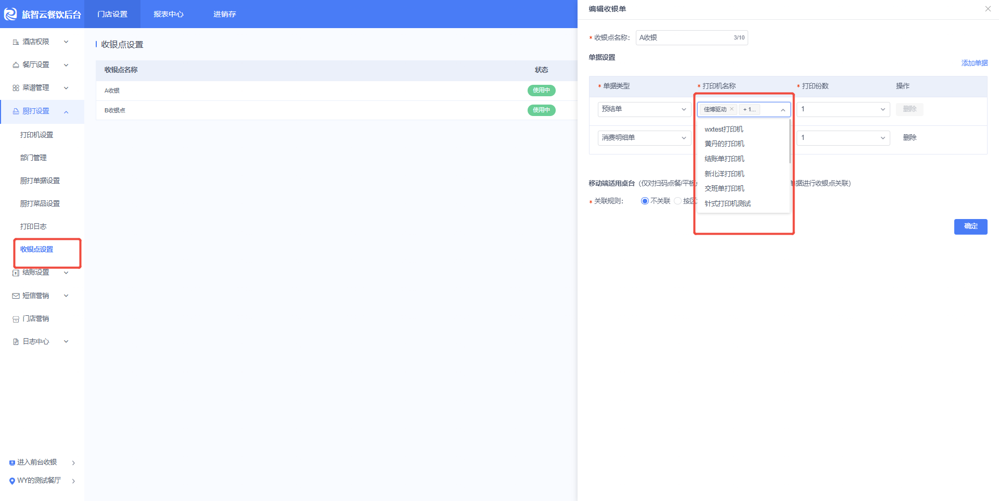Click the 收银点名称 column header
The image size is (999, 501).
pos(121,70)
